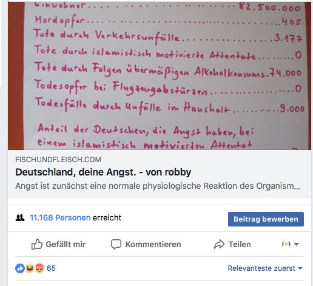Expand the Relevanteste zuerst sort dropdown
The width and height of the screenshot is (313, 286).
[x=265, y=268]
